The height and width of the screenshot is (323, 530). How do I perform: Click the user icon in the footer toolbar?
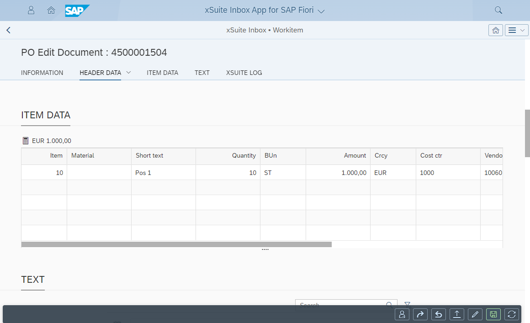pyautogui.click(x=402, y=314)
